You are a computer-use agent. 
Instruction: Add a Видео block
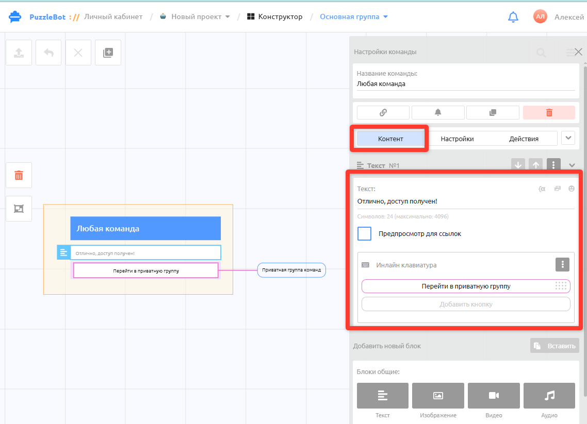tap(494, 396)
